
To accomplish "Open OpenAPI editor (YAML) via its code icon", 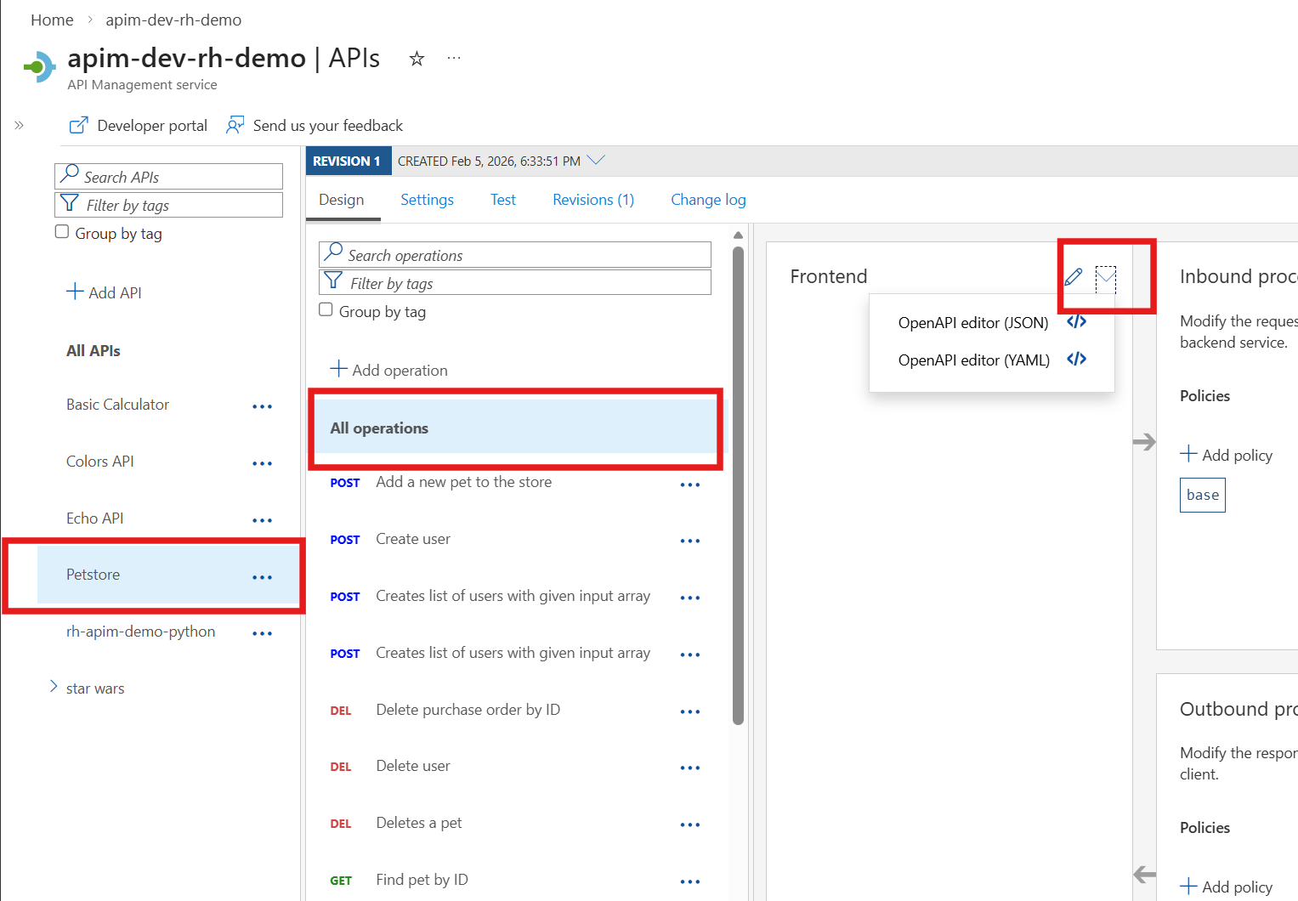I will (x=1076, y=359).
